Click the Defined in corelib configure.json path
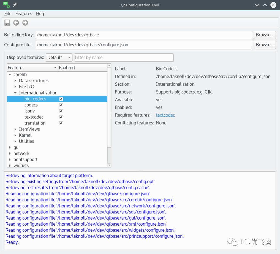The height and width of the screenshot is (254, 280). 213,77
